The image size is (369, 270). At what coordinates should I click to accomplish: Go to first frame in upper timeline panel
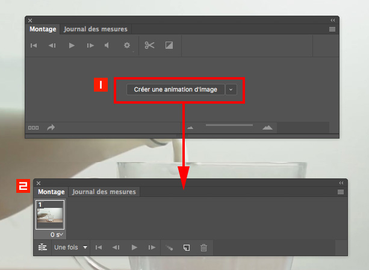pos(34,45)
